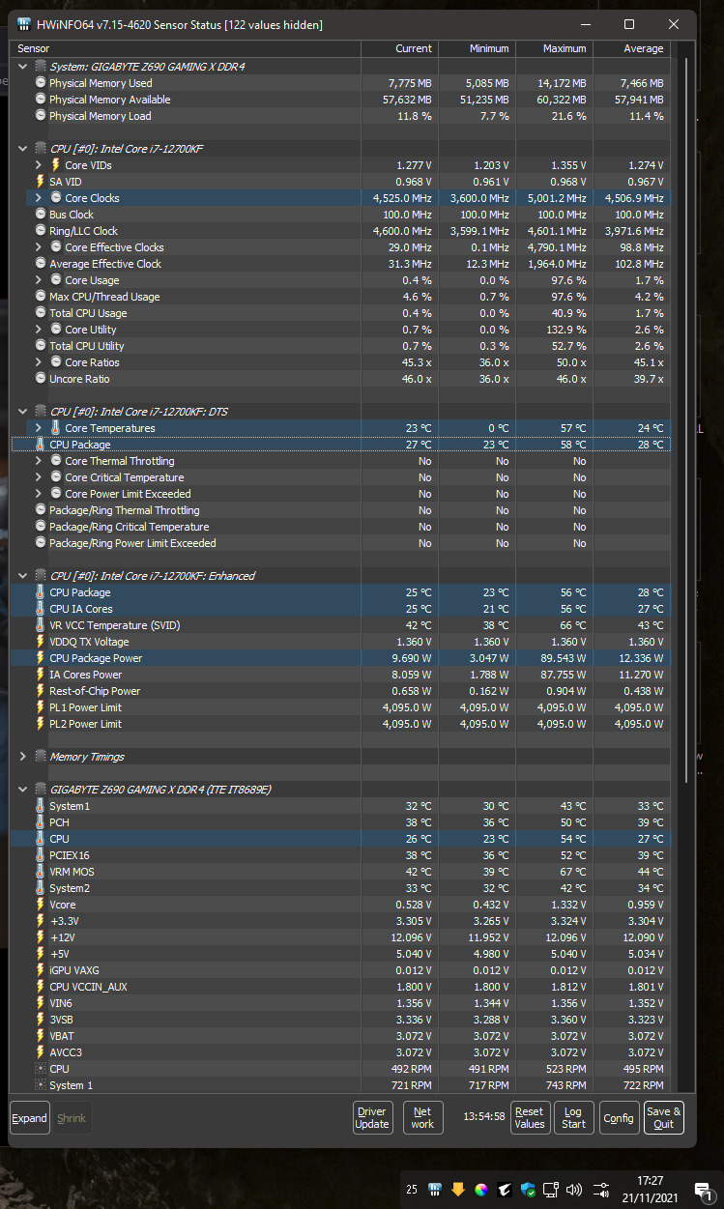Expand the Core VIDs row

(39, 165)
